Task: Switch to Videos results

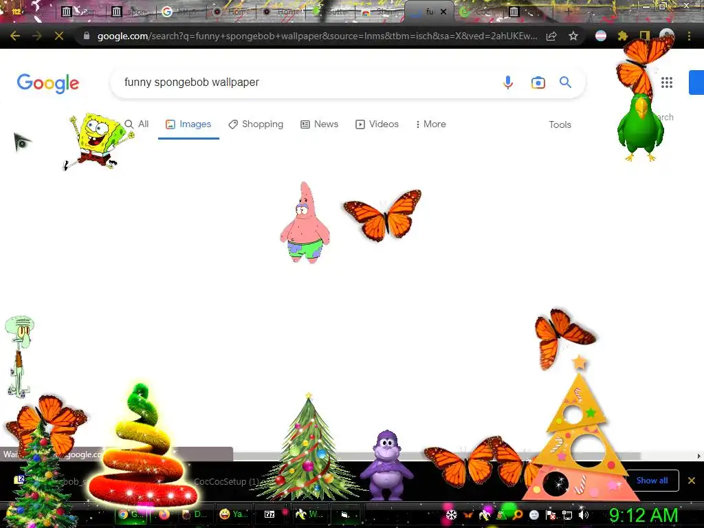Action: coord(377,124)
